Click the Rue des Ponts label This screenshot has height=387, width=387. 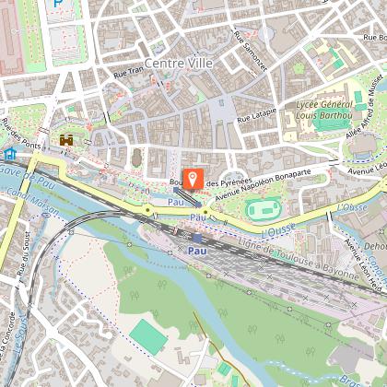tap(20, 134)
